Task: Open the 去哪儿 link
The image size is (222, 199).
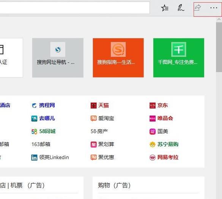Action: [47, 118]
